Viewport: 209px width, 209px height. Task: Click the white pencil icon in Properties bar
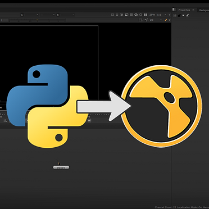188,16
